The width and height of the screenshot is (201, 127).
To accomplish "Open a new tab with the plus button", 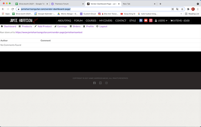I will coord(160,4).
